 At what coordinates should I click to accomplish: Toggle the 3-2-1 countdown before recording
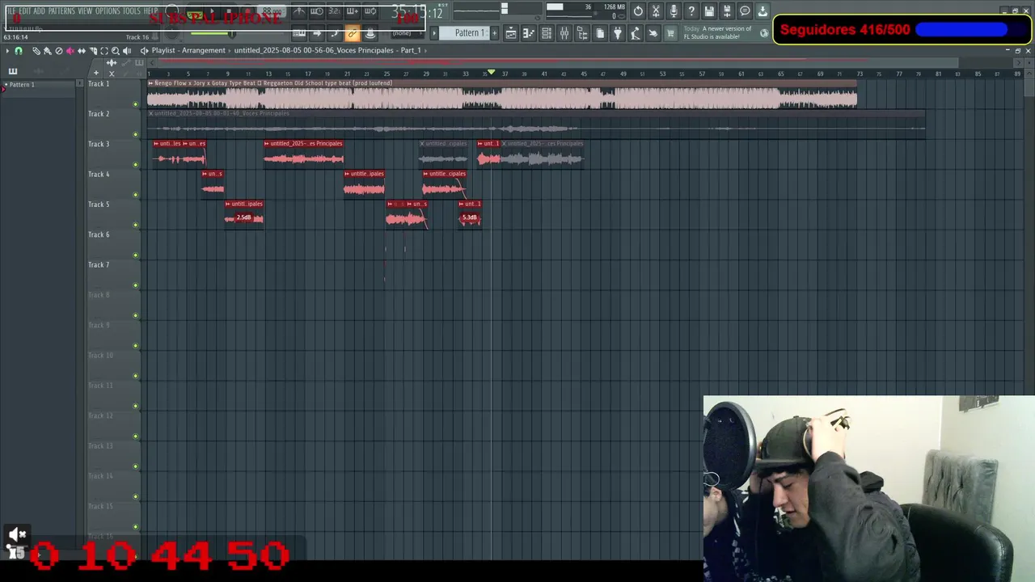(x=334, y=11)
